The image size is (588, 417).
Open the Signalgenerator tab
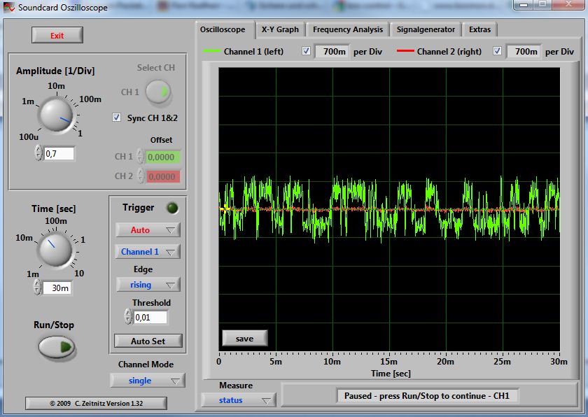pyautogui.click(x=426, y=29)
